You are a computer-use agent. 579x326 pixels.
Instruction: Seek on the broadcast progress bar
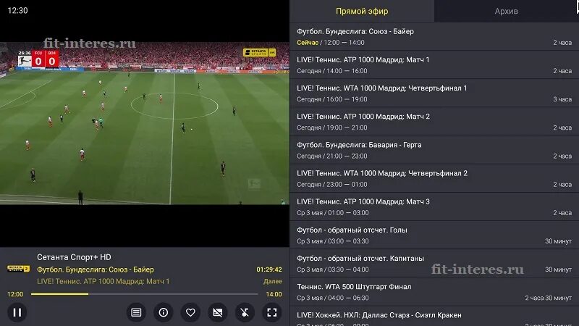144,294
